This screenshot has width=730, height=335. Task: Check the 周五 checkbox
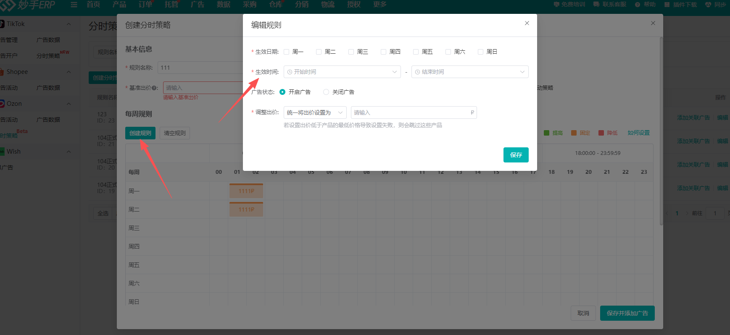416,52
